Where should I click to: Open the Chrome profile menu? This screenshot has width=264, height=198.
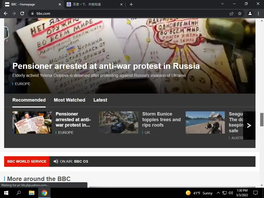pyautogui.click(x=250, y=13)
